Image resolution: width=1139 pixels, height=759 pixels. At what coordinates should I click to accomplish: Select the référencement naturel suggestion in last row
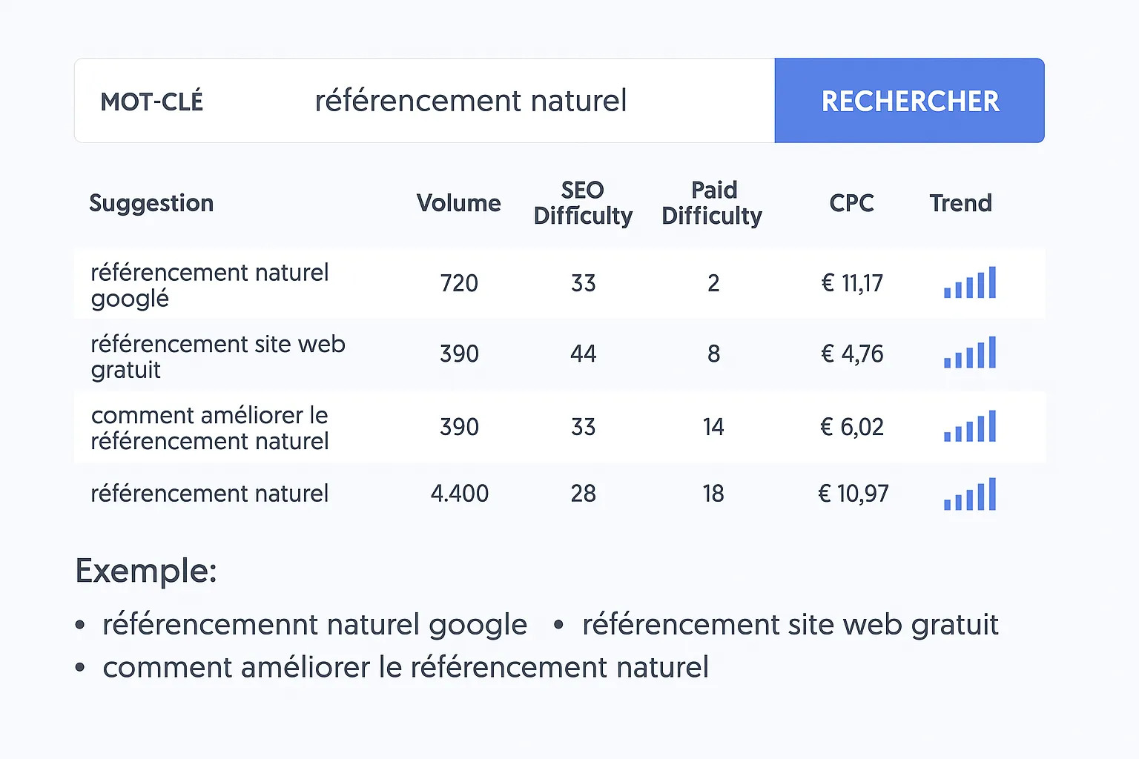210,494
